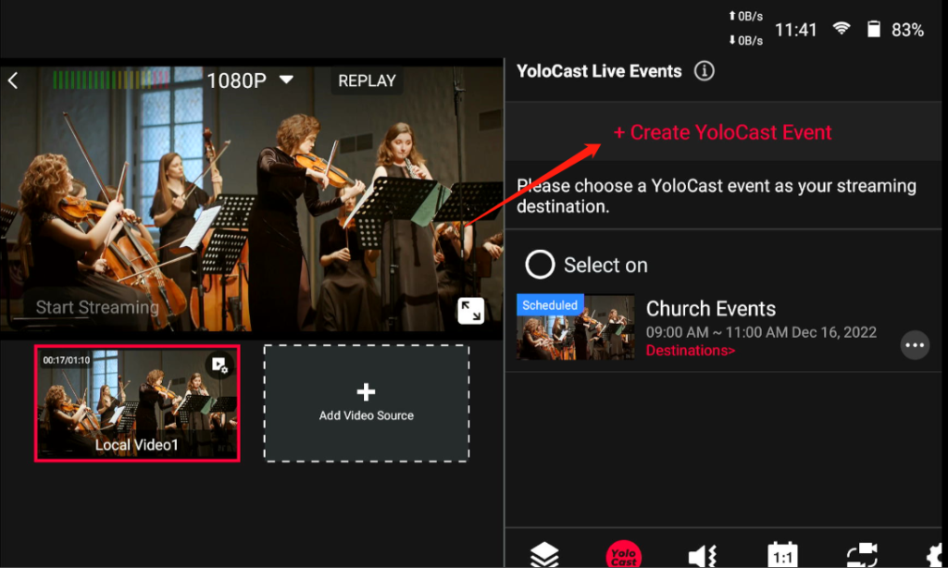Image resolution: width=948 pixels, height=568 pixels.
Task: Click Start Streaming on the preview
Action: point(96,307)
